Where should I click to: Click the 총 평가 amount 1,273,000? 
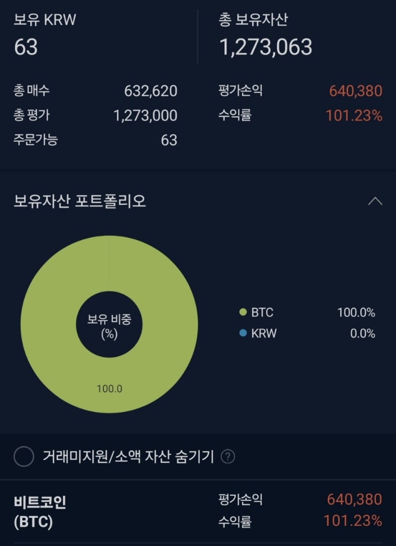[x=146, y=116]
